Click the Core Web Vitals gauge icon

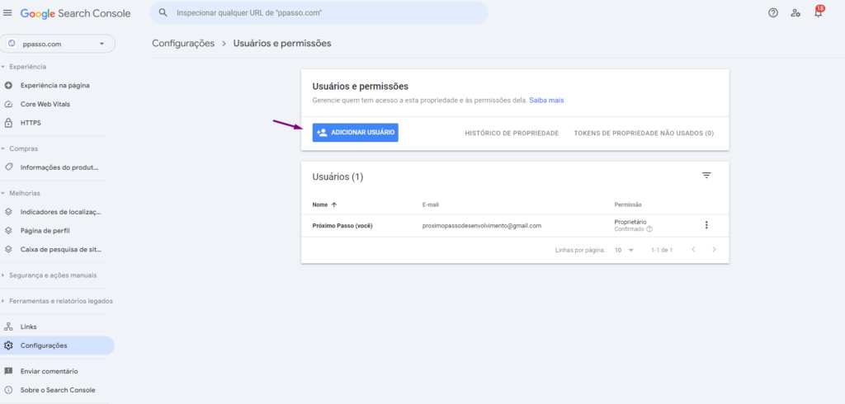[8, 104]
